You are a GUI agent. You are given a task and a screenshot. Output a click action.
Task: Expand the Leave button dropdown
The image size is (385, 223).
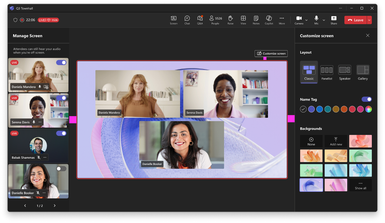click(369, 20)
